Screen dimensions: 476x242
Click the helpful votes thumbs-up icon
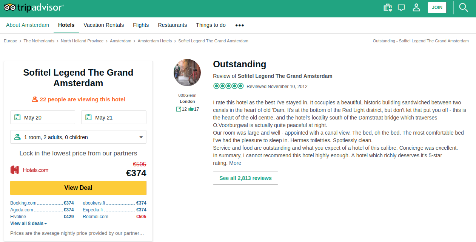pos(191,109)
